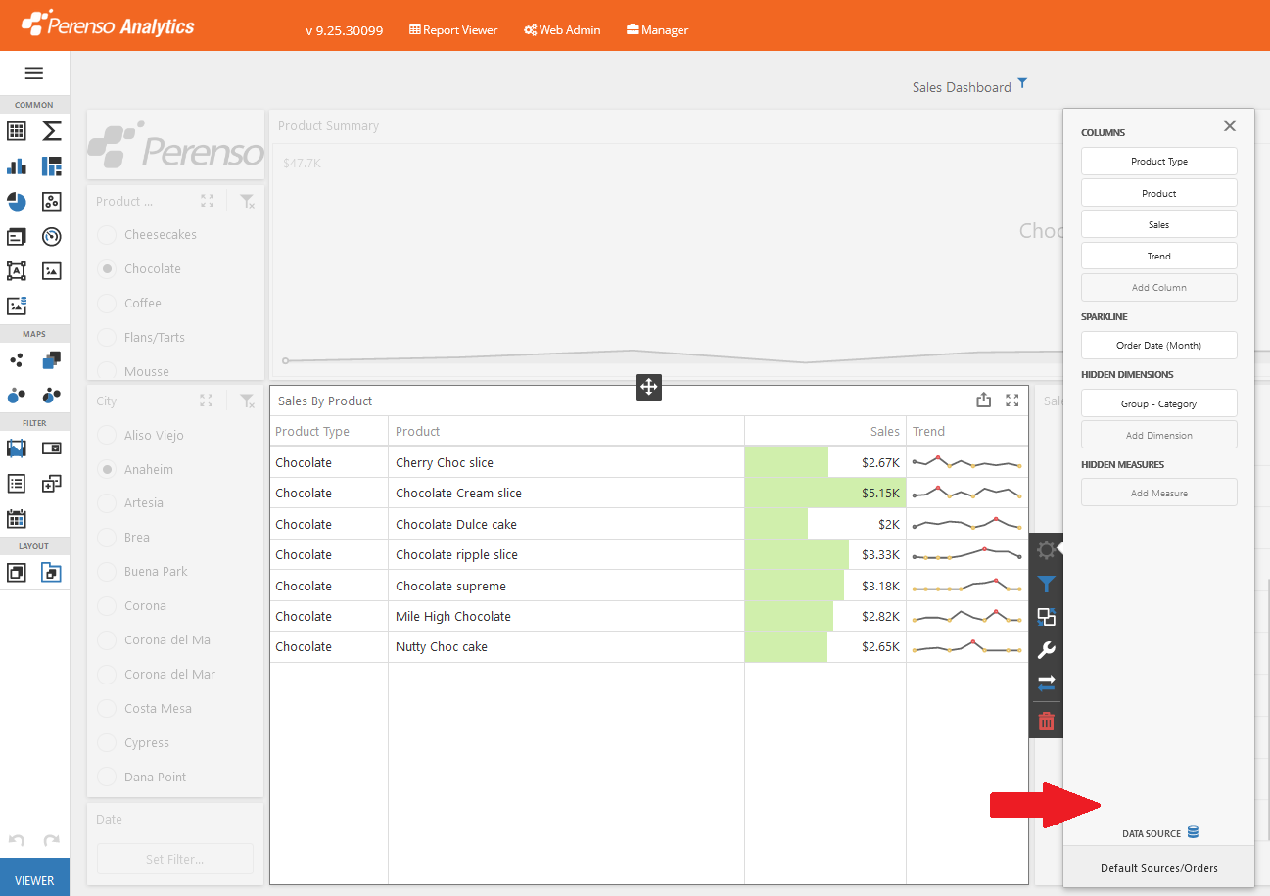Add a Bound Image item

(x=17, y=306)
